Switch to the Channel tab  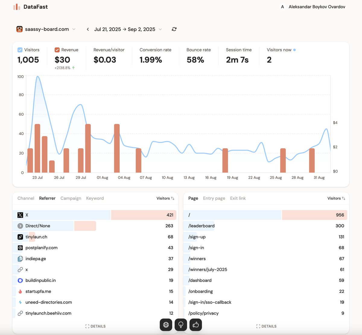pyautogui.click(x=26, y=198)
